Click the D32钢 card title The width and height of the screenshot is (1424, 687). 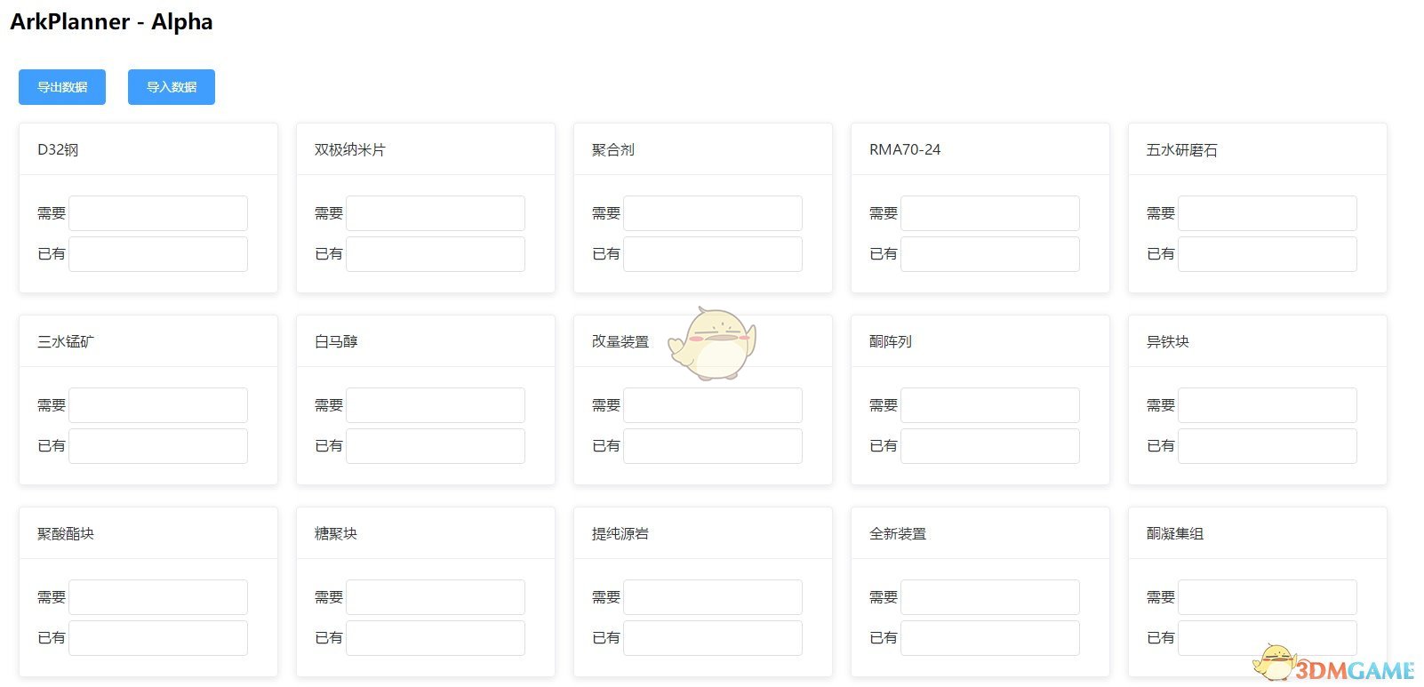point(58,149)
